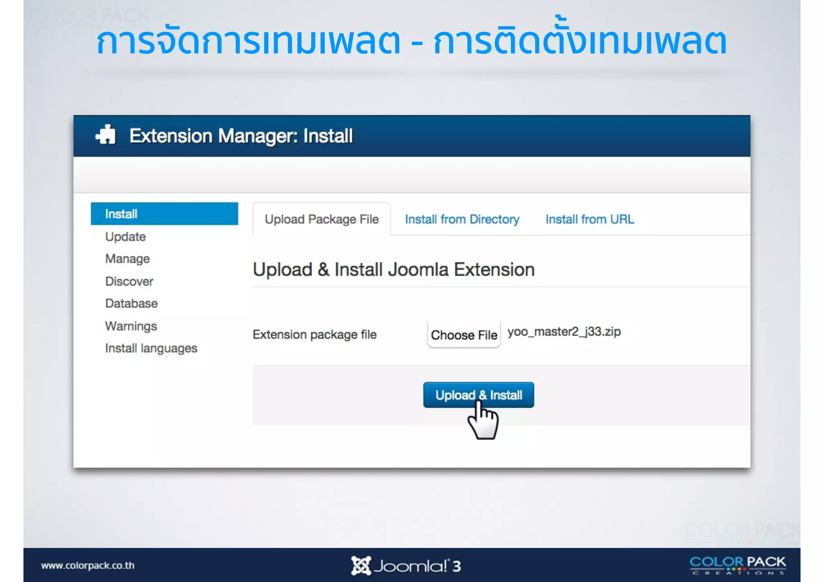Click the Color Pack Creations logo in the footer
Image resolution: width=824 pixels, height=582 pixels.
pyautogui.click(x=738, y=566)
